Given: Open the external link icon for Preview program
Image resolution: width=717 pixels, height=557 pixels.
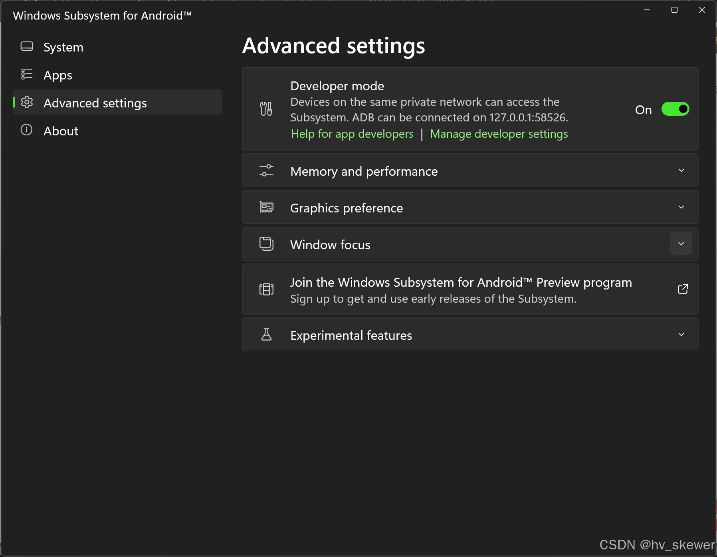Looking at the screenshot, I should [x=683, y=289].
